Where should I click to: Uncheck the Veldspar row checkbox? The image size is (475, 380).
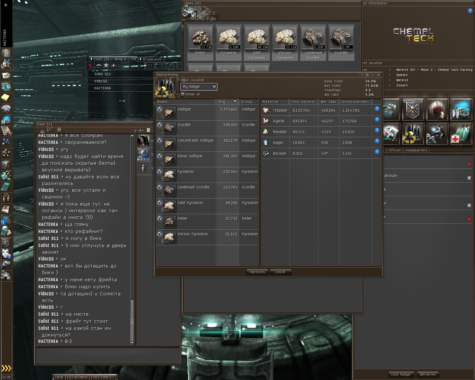[x=160, y=109]
